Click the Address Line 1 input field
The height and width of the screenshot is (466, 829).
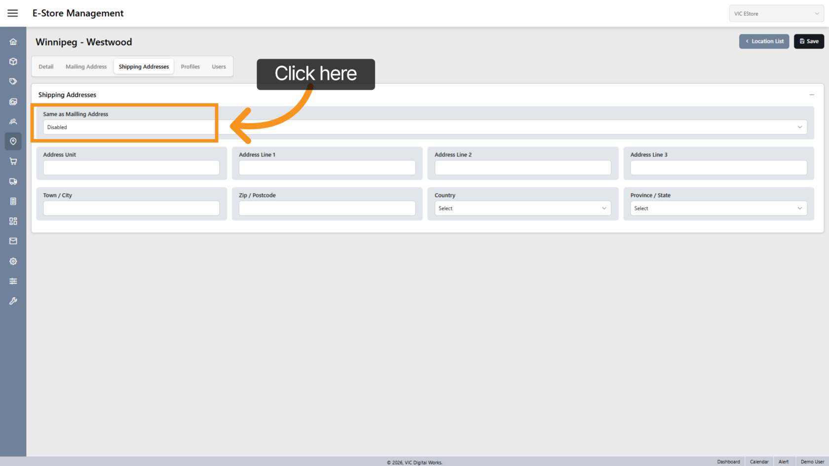pyautogui.click(x=327, y=168)
